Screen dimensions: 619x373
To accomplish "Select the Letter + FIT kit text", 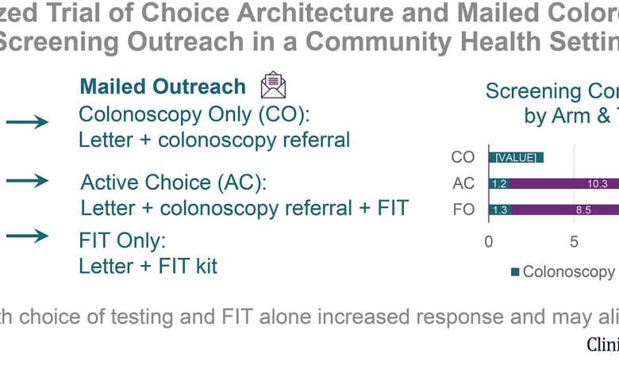I will 148,266.
